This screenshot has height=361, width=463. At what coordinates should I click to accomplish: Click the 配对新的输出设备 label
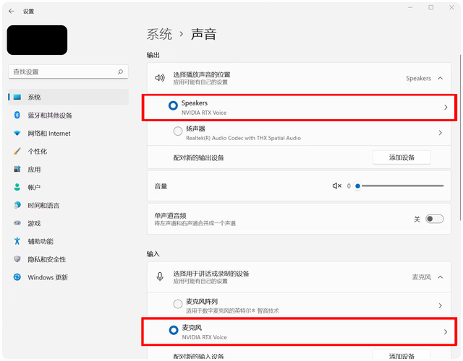198,157
